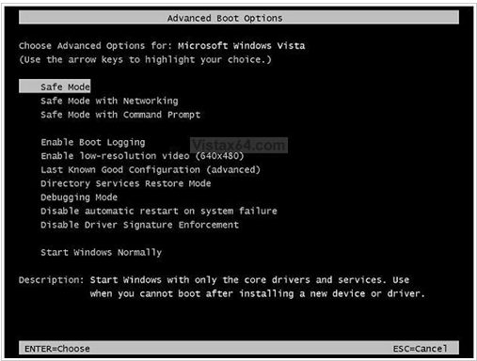Select the highlighted Safe Mode option
The height and width of the screenshot is (361, 477).
coord(55,86)
